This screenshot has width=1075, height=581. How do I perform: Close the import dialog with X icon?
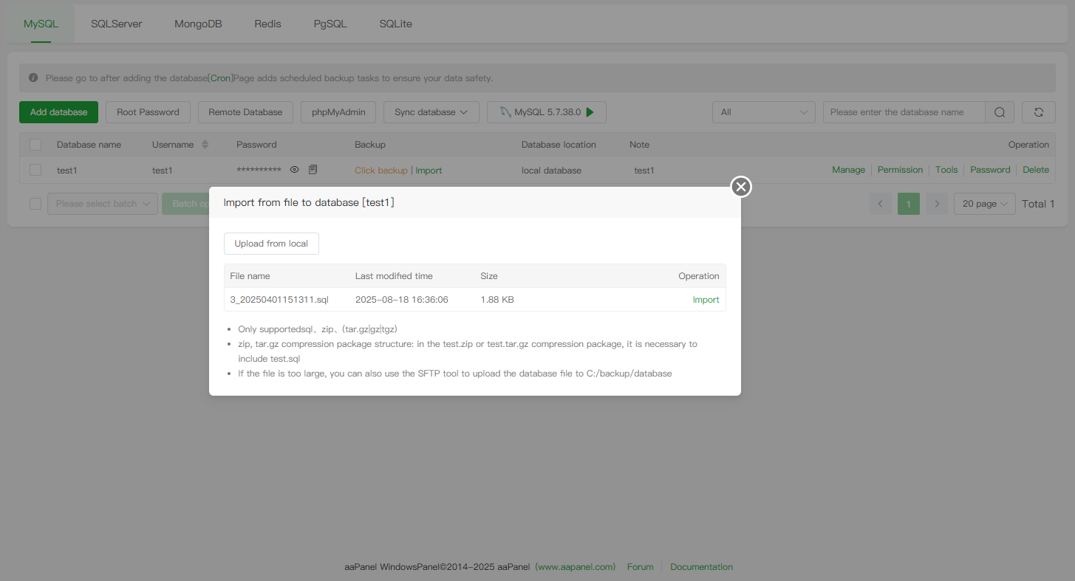(x=741, y=187)
